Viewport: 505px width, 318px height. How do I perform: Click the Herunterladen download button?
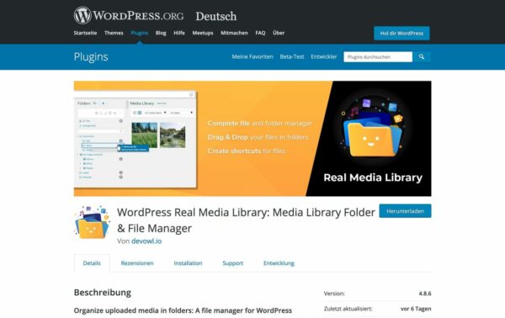coord(405,211)
